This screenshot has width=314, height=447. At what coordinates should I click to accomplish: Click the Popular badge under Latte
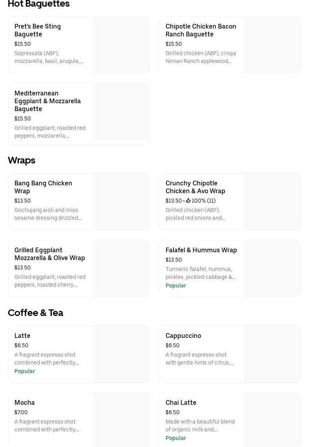(25, 371)
